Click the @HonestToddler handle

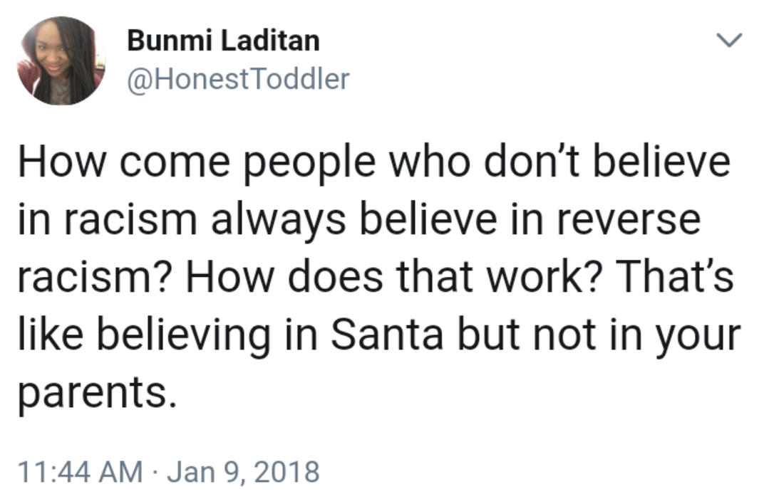tap(238, 80)
